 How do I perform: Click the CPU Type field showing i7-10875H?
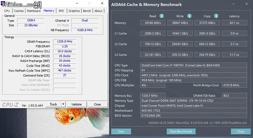click(x=194, y=65)
